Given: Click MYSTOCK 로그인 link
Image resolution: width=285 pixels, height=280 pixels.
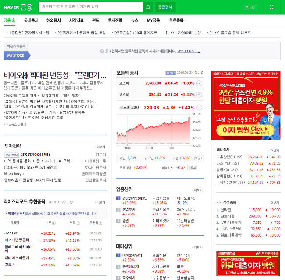Looking at the screenshot, I should pyautogui.click(x=189, y=51).
